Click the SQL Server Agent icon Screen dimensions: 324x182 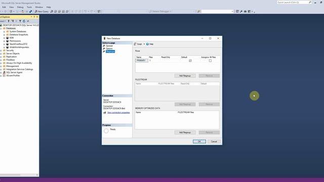click(4, 72)
